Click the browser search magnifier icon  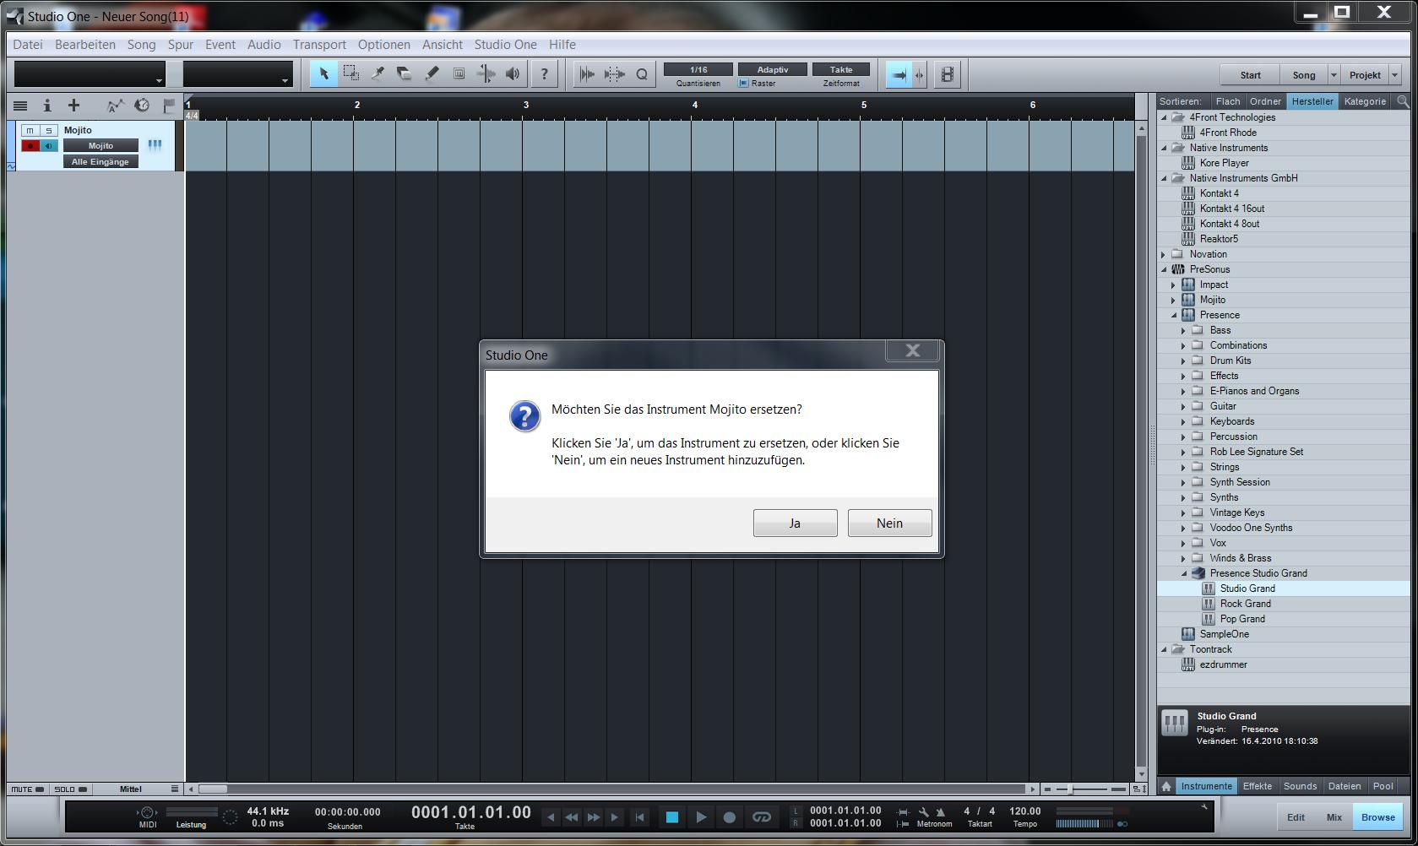point(1403,101)
